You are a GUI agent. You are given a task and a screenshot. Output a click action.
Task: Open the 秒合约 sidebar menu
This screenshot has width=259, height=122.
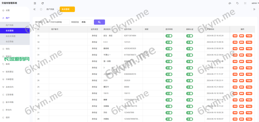tap(15, 110)
